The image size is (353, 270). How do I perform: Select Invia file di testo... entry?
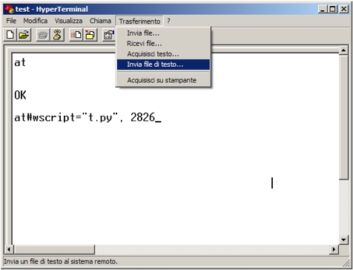[x=163, y=65]
